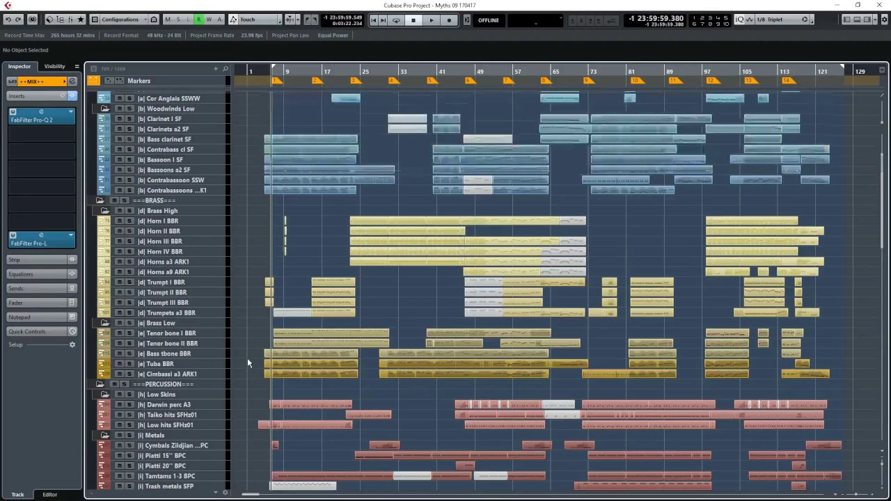Open the Inspector Setup gear icon

pyautogui.click(x=72, y=344)
